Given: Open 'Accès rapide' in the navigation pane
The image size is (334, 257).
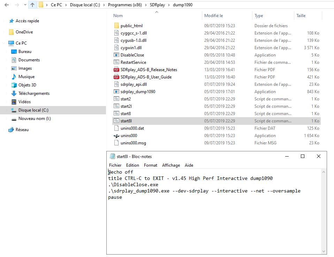Looking at the screenshot, I should (27, 21).
